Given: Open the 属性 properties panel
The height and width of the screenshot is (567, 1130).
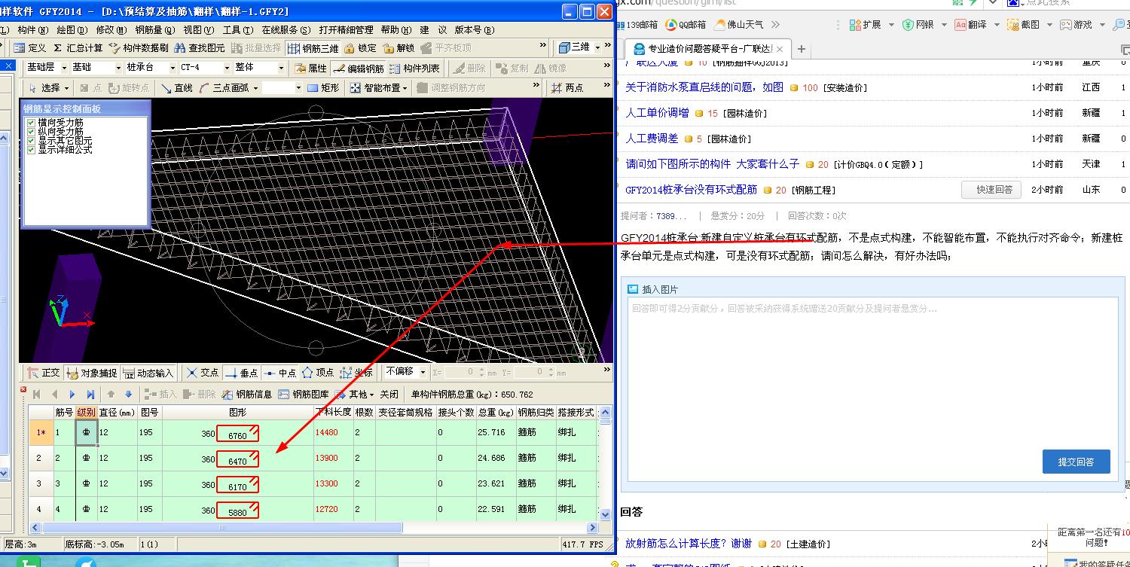Looking at the screenshot, I should click(310, 68).
